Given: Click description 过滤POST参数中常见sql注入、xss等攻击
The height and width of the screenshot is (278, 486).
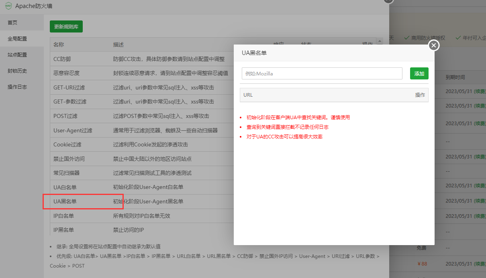Looking at the screenshot, I should click(161, 116).
